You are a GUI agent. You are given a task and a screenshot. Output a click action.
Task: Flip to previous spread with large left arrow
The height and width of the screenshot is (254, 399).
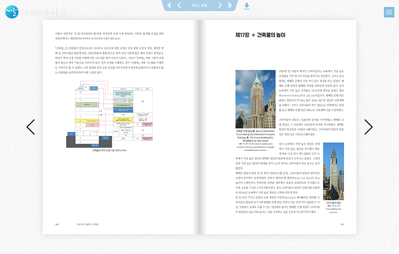[30, 127]
